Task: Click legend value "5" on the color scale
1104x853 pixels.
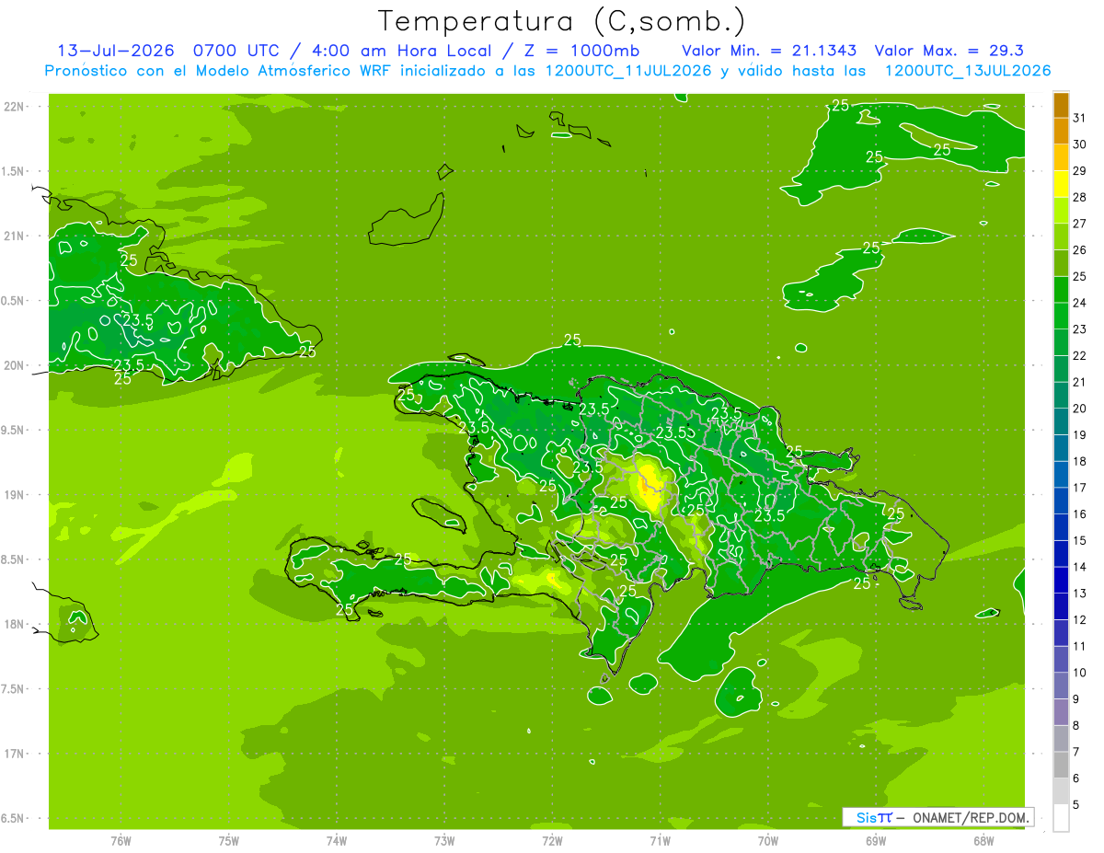Action: (1075, 805)
